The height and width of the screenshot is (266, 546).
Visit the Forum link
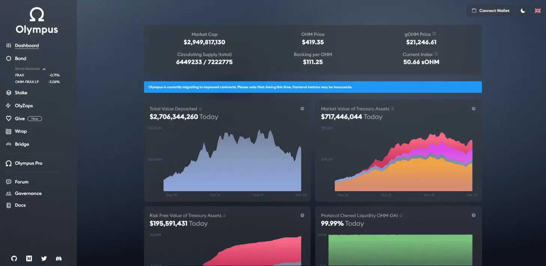point(22,182)
